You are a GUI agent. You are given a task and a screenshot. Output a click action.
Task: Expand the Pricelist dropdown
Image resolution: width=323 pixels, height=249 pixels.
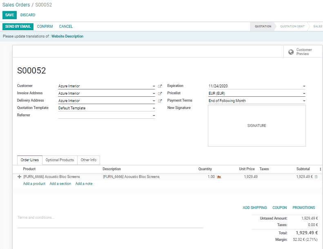[304, 93]
